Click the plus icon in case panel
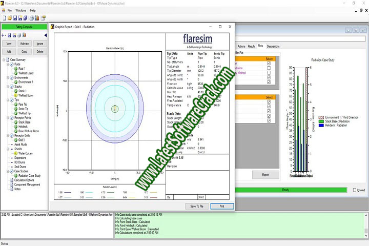 3,35
